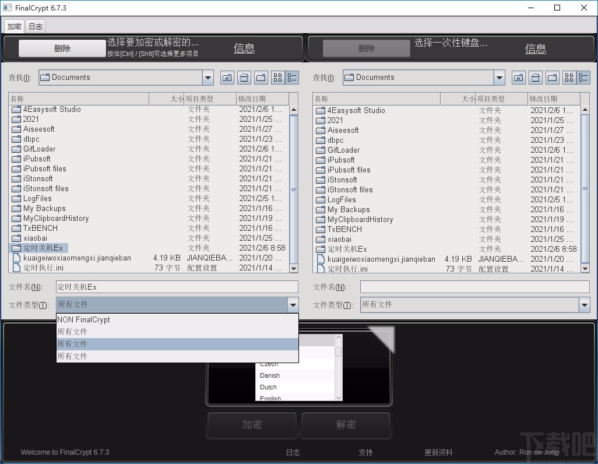This screenshot has height=464, width=598.
Task: Open the Documents location dropdown in right pane
Action: point(499,77)
